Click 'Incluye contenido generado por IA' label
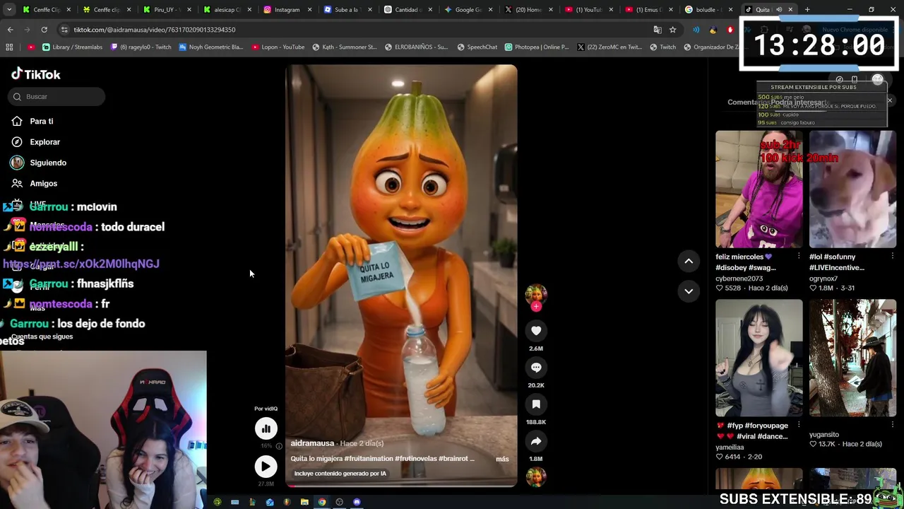904x509 pixels. [340, 474]
